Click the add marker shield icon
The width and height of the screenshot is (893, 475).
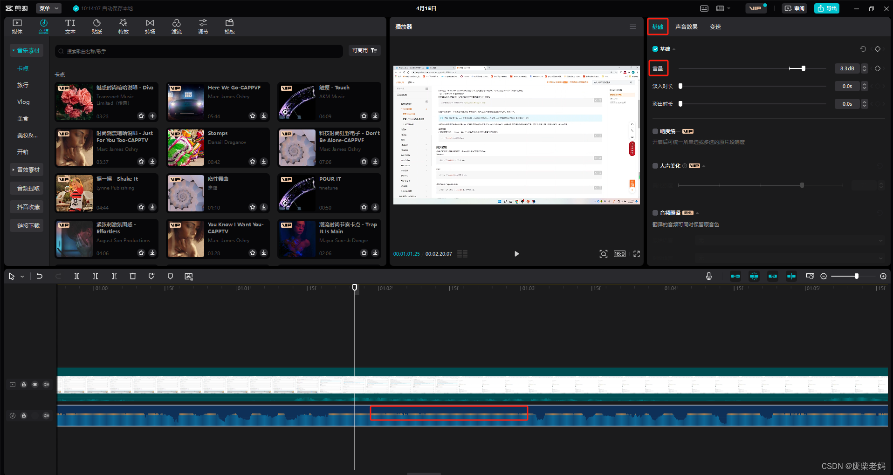coord(170,276)
